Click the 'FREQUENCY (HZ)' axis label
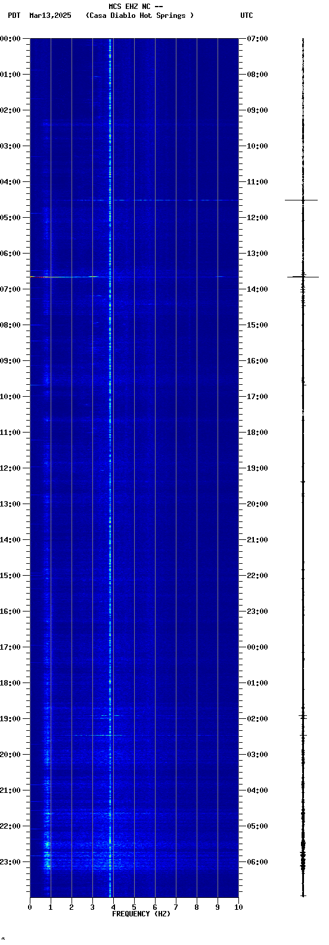The image size is (329, 945). [141, 914]
